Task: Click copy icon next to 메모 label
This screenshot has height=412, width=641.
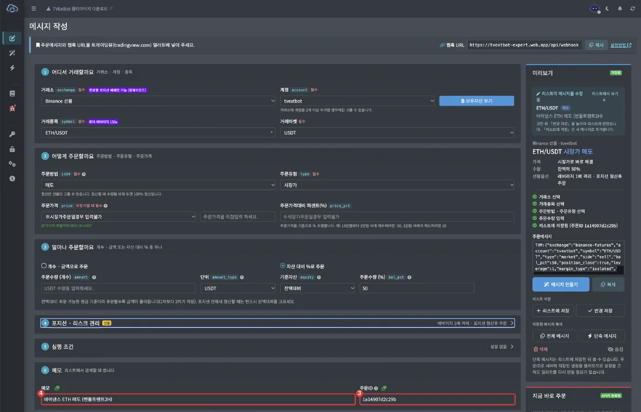Action: pyautogui.click(x=57, y=388)
